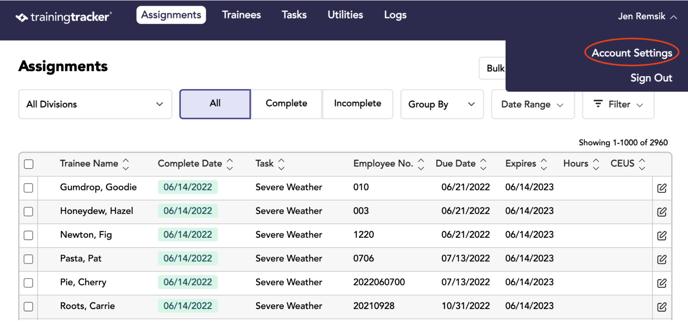Toggle the select-all header checkbox
Screen dimensions: 688x322
[29, 164]
